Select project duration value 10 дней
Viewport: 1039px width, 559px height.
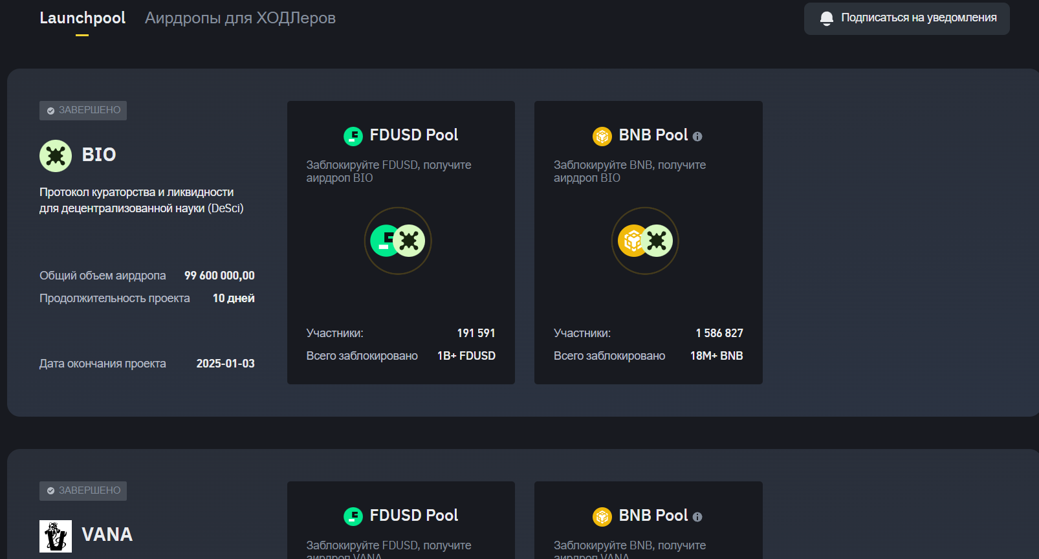coord(234,298)
